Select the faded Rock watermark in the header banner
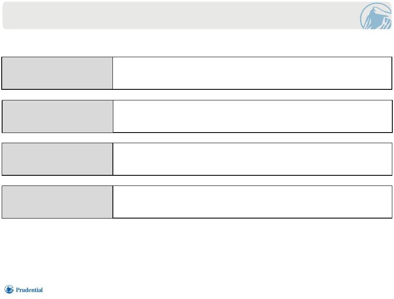394x299 pixels. (x=376, y=16)
